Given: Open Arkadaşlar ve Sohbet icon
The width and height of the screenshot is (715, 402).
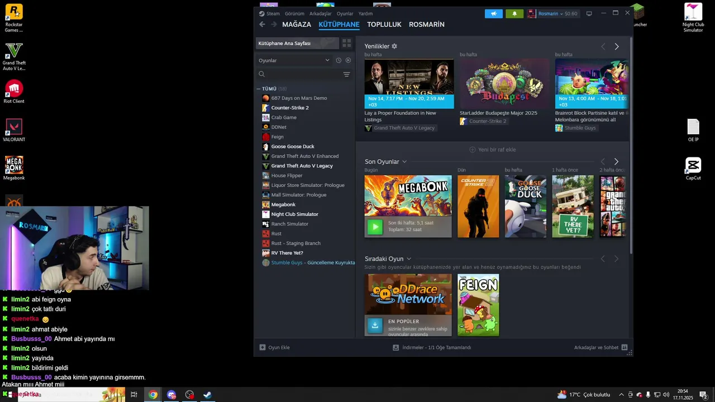Looking at the screenshot, I should point(625,347).
